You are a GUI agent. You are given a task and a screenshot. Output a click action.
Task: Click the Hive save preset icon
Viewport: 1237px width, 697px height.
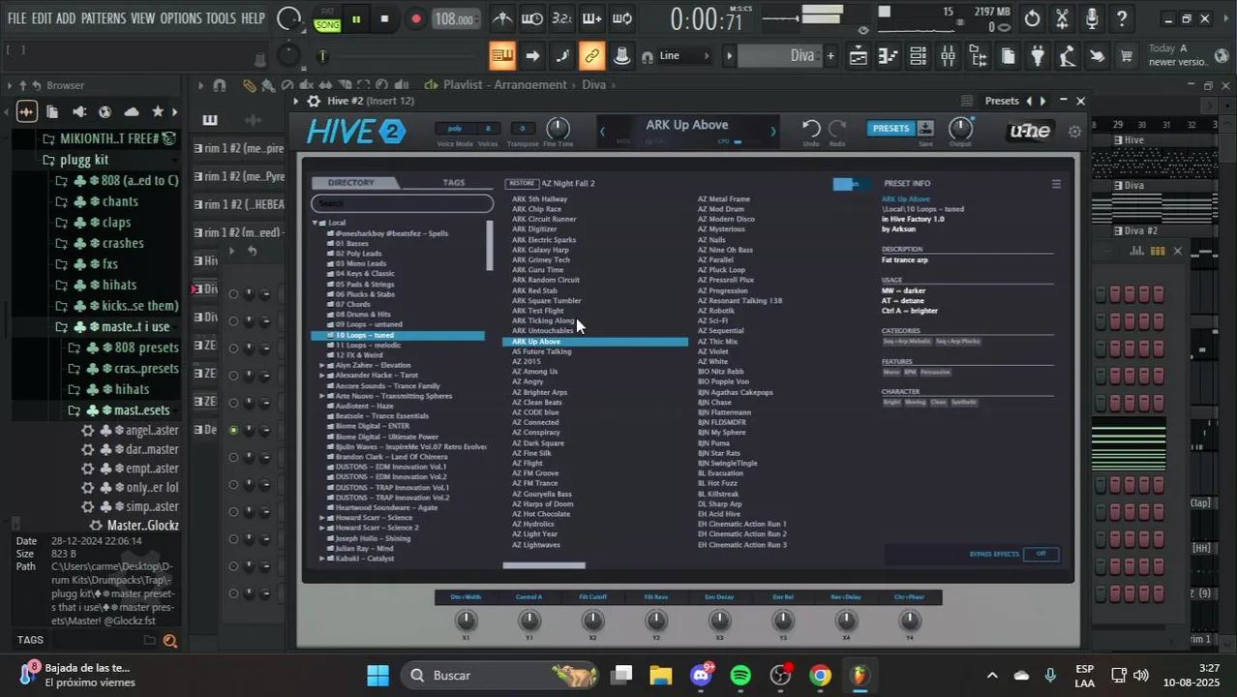[x=926, y=128]
